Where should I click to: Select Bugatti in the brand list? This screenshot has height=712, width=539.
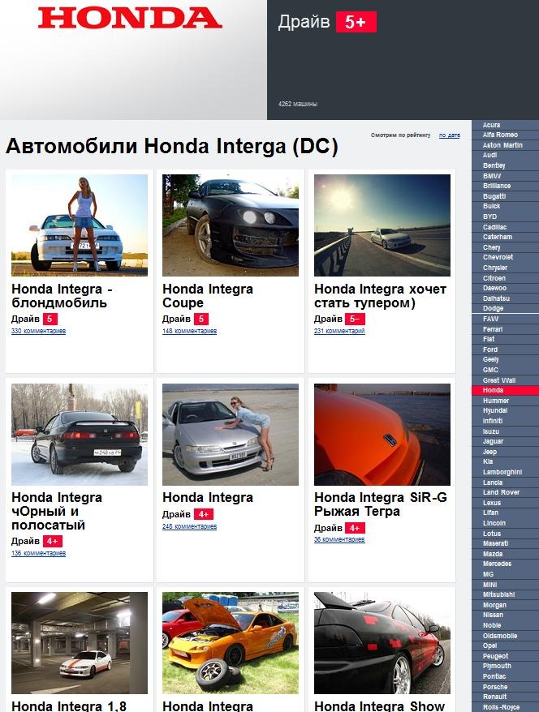[x=494, y=196]
